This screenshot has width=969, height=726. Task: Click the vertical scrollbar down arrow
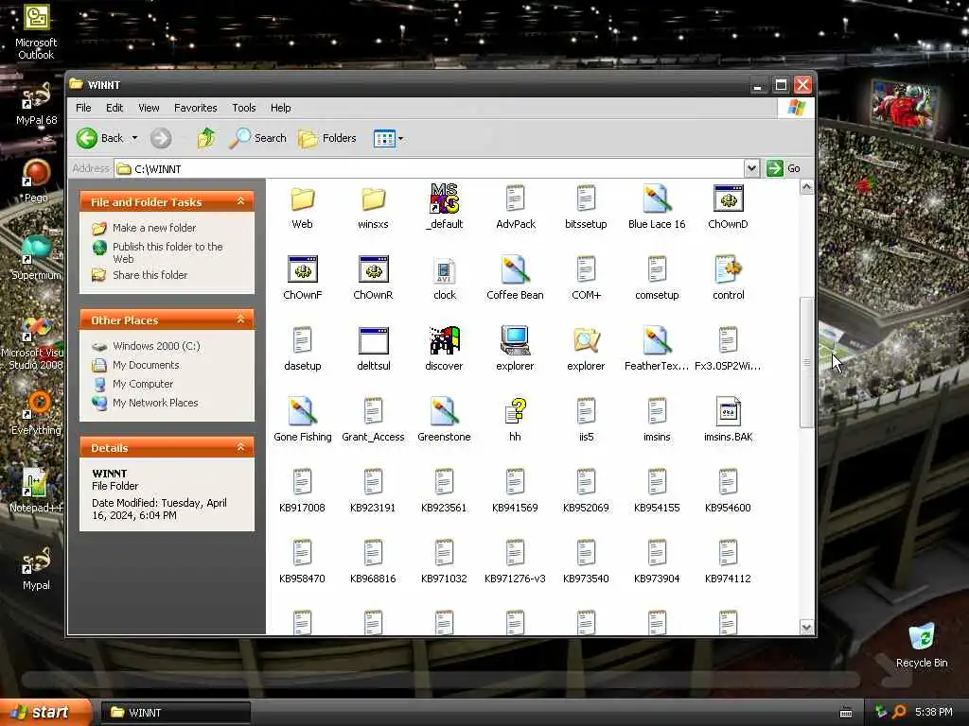pyautogui.click(x=806, y=628)
